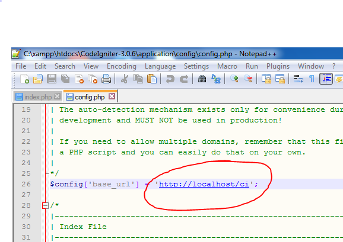Toggle word wrap toolbar icon
The image size is (343, 242).
point(298,79)
